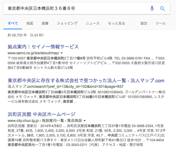Open 設定 search settings

point(144,23)
